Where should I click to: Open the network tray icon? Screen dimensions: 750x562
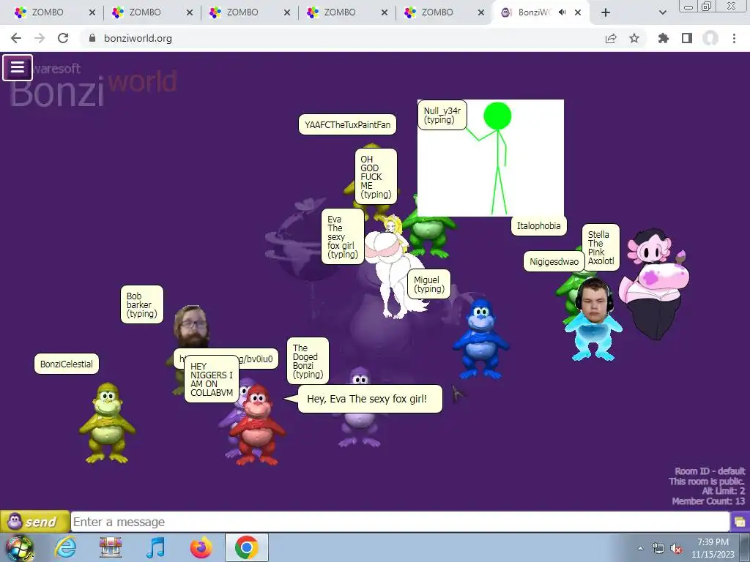[x=658, y=549]
